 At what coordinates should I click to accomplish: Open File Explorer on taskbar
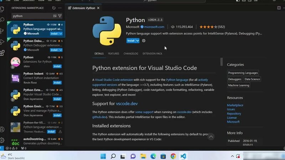[143, 156]
